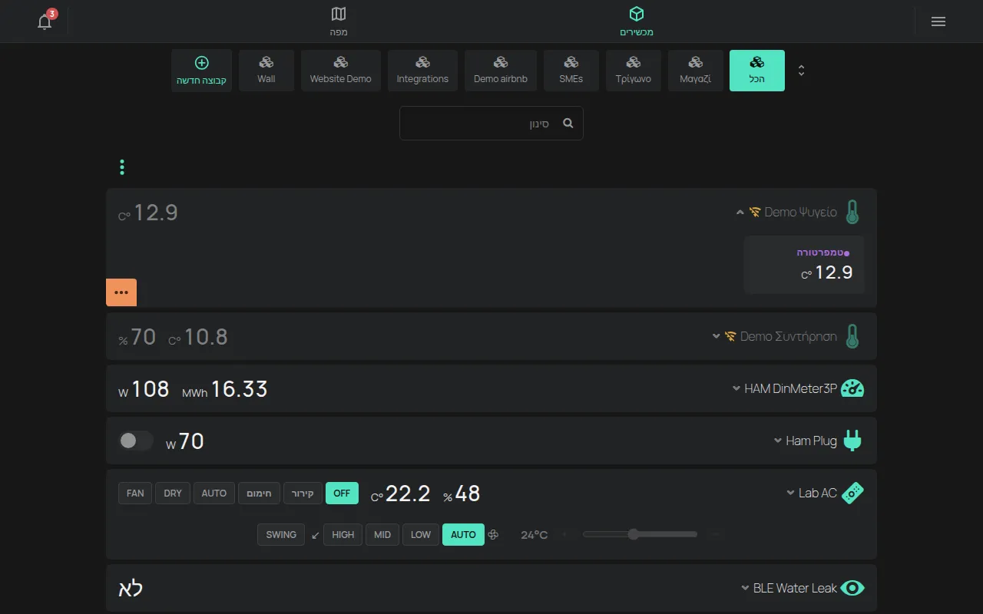
Task: Switch to the מפה map tab
Action: point(339,21)
